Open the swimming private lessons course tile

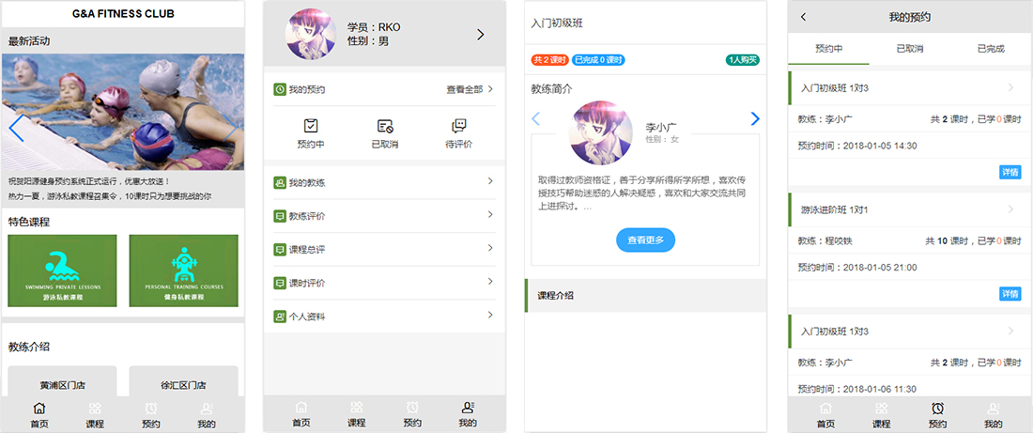[62, 270]
